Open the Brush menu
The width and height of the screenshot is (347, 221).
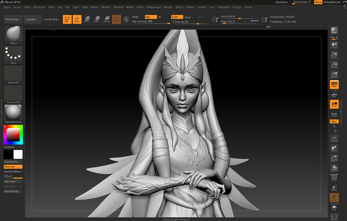[17, 7]
